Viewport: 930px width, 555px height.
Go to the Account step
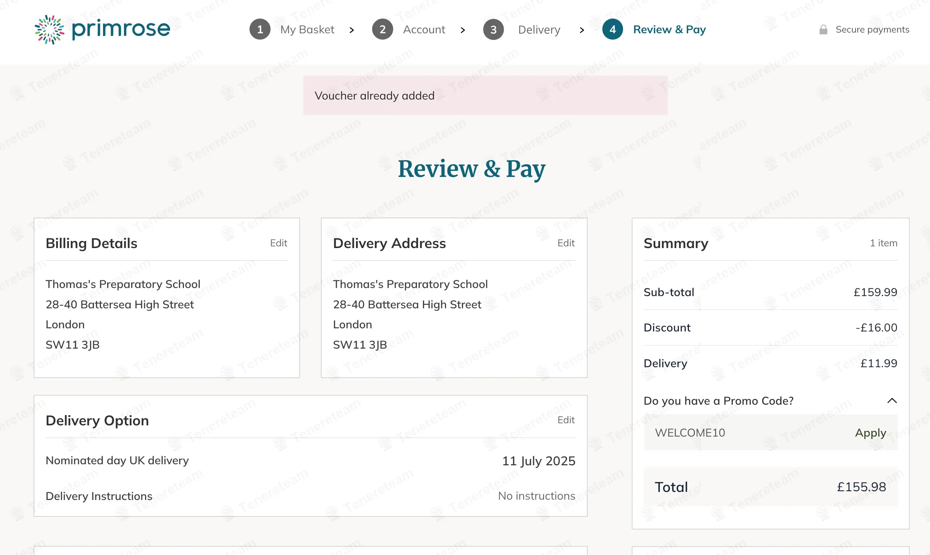tap(424, 29)
